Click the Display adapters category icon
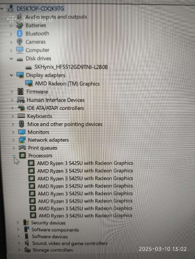Viewport: 195px width, 259px height. (x=20, y=75)
